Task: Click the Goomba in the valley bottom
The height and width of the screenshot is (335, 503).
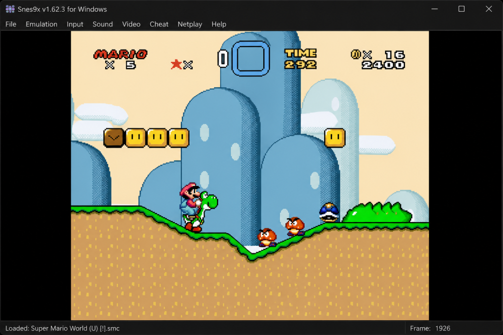Action: pyautogui.click(x=267, y=237)
